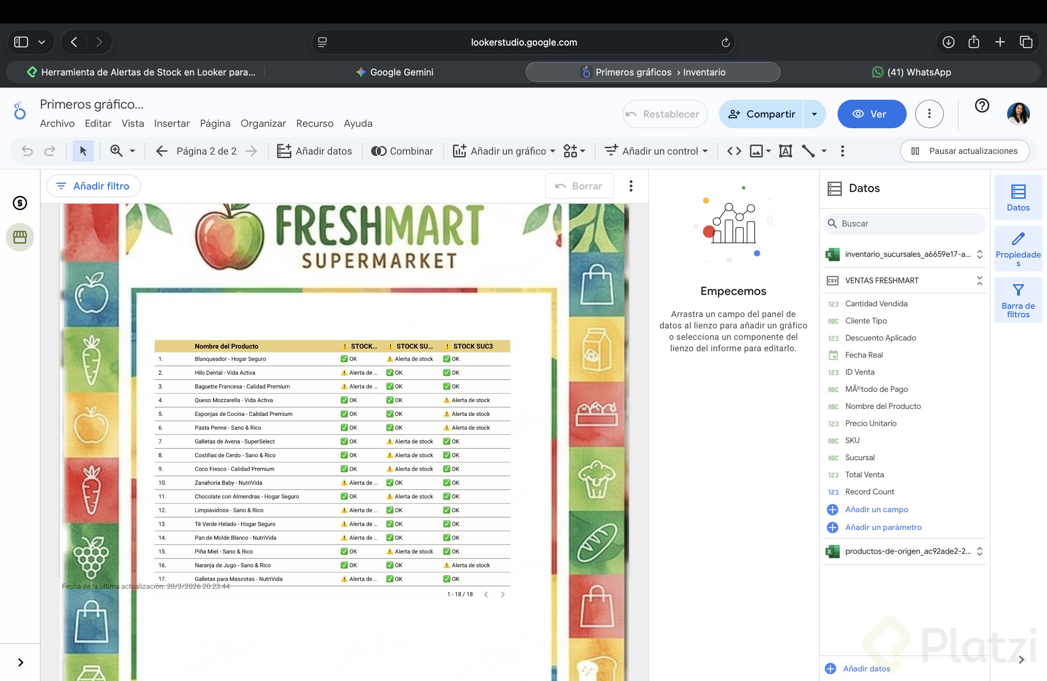Click Añadir filtro button
Image resolution: width=1047 pixels, height=681 pixels.
[x=94, y=186]
